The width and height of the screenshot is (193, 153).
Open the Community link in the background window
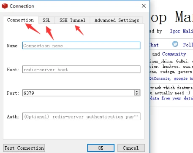pos(174,54)
